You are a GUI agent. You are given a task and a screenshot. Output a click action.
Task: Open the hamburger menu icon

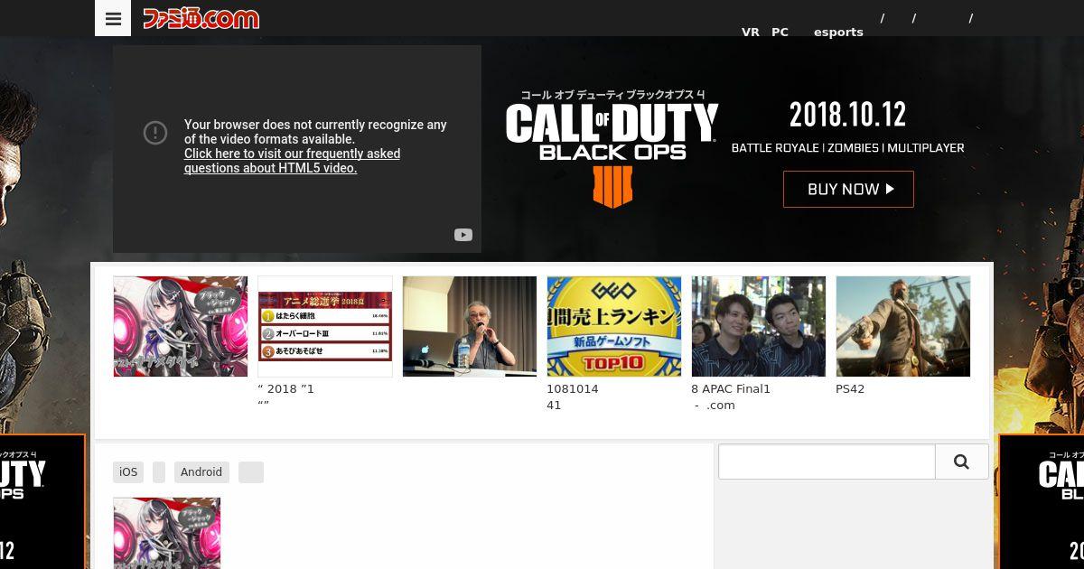113,18
